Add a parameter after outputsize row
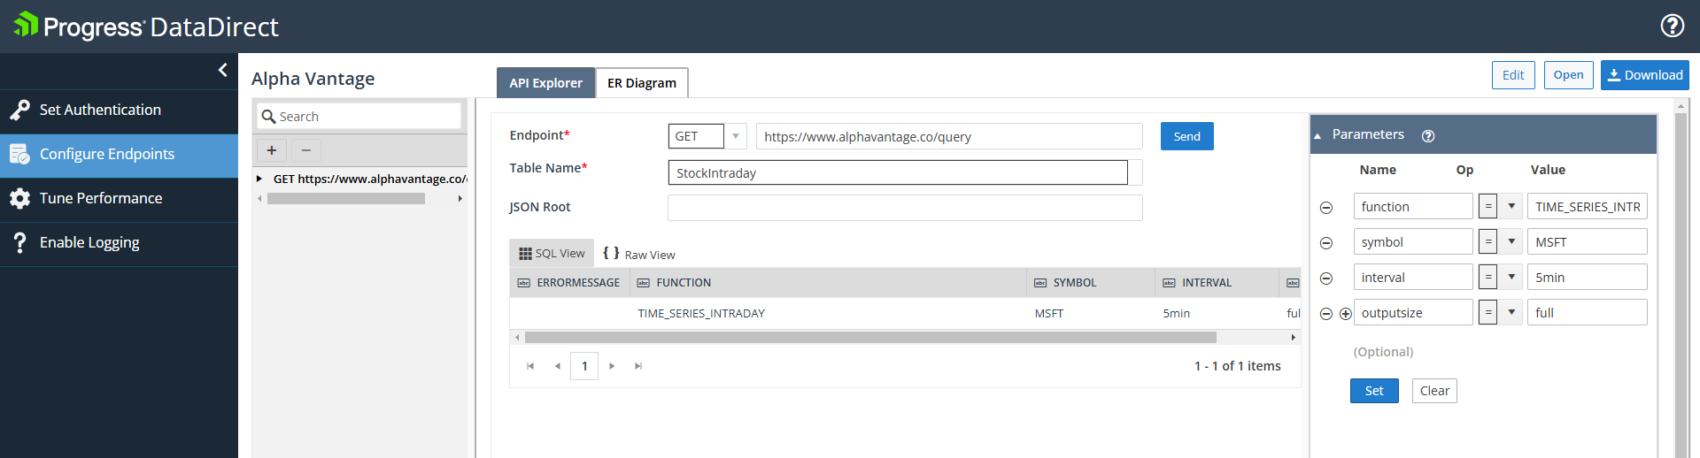 pyautogui.click(x=1345, y=314)
